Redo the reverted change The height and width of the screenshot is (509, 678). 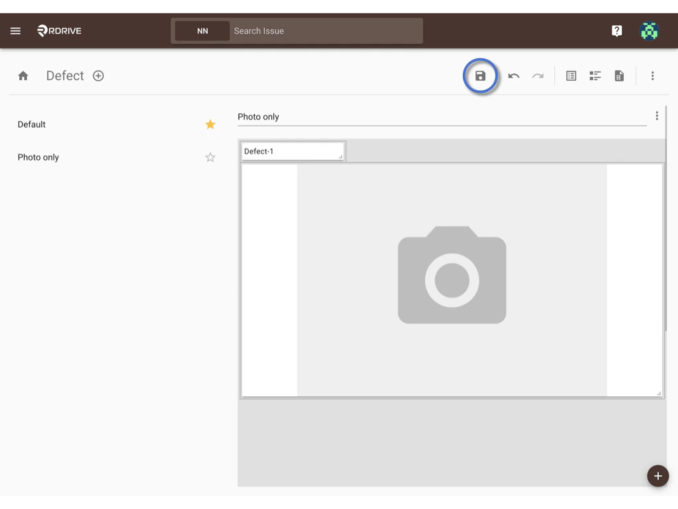[538, 76]
